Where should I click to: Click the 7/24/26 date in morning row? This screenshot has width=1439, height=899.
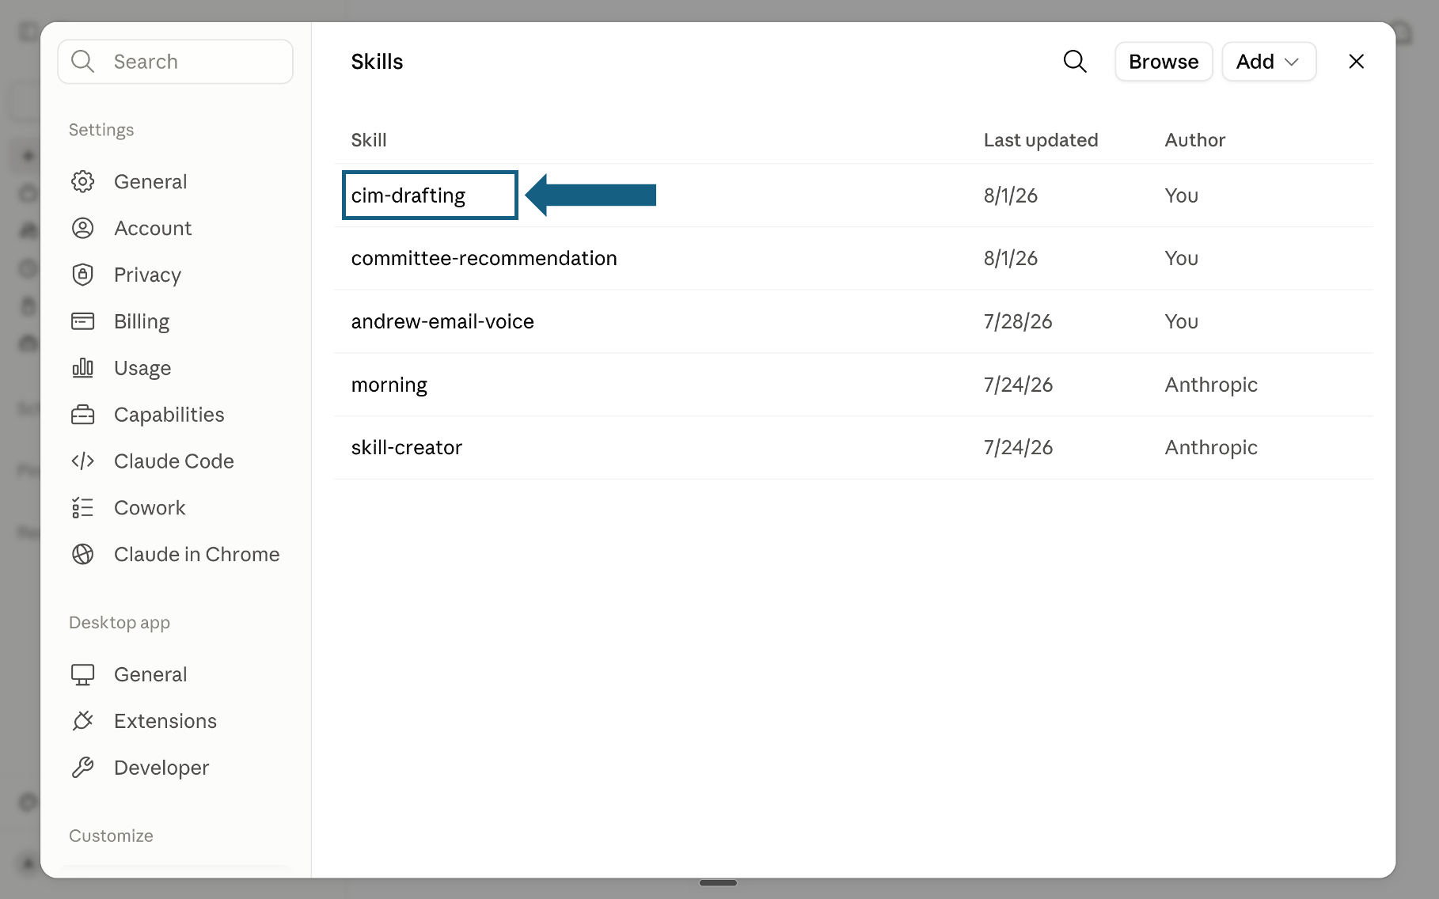1018,385
